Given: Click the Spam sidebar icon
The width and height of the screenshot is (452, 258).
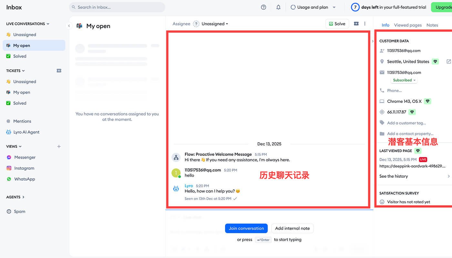Looking at the screenshot, I should [x=9, y=211].
